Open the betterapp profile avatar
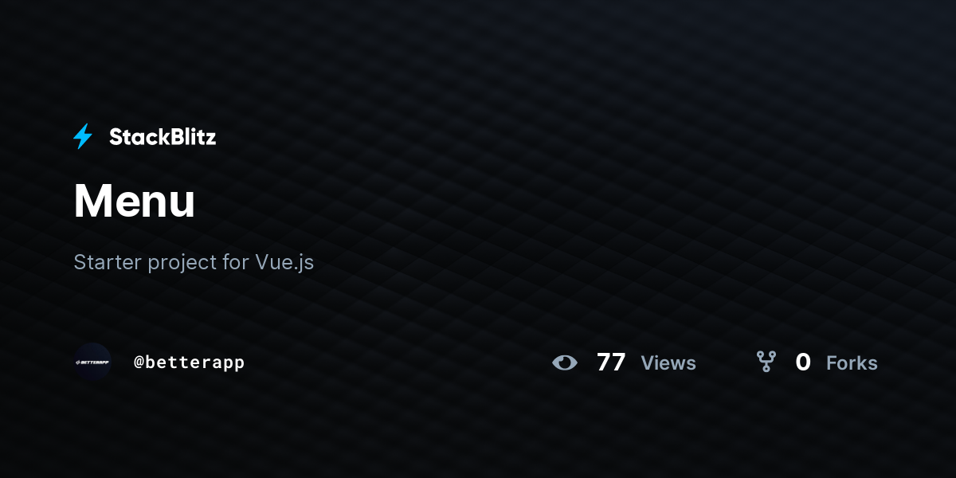This screenshot has width=956, height=478. tap(92, 362)
